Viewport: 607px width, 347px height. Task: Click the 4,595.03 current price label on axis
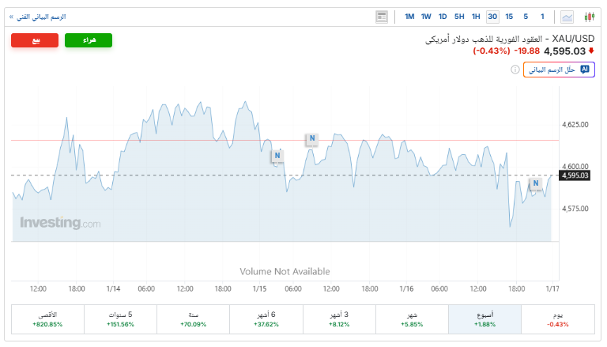tap(575, 175)
